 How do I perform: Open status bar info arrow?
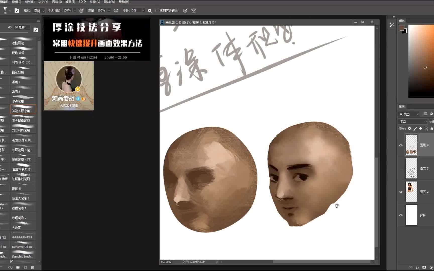tap(217, 262)
